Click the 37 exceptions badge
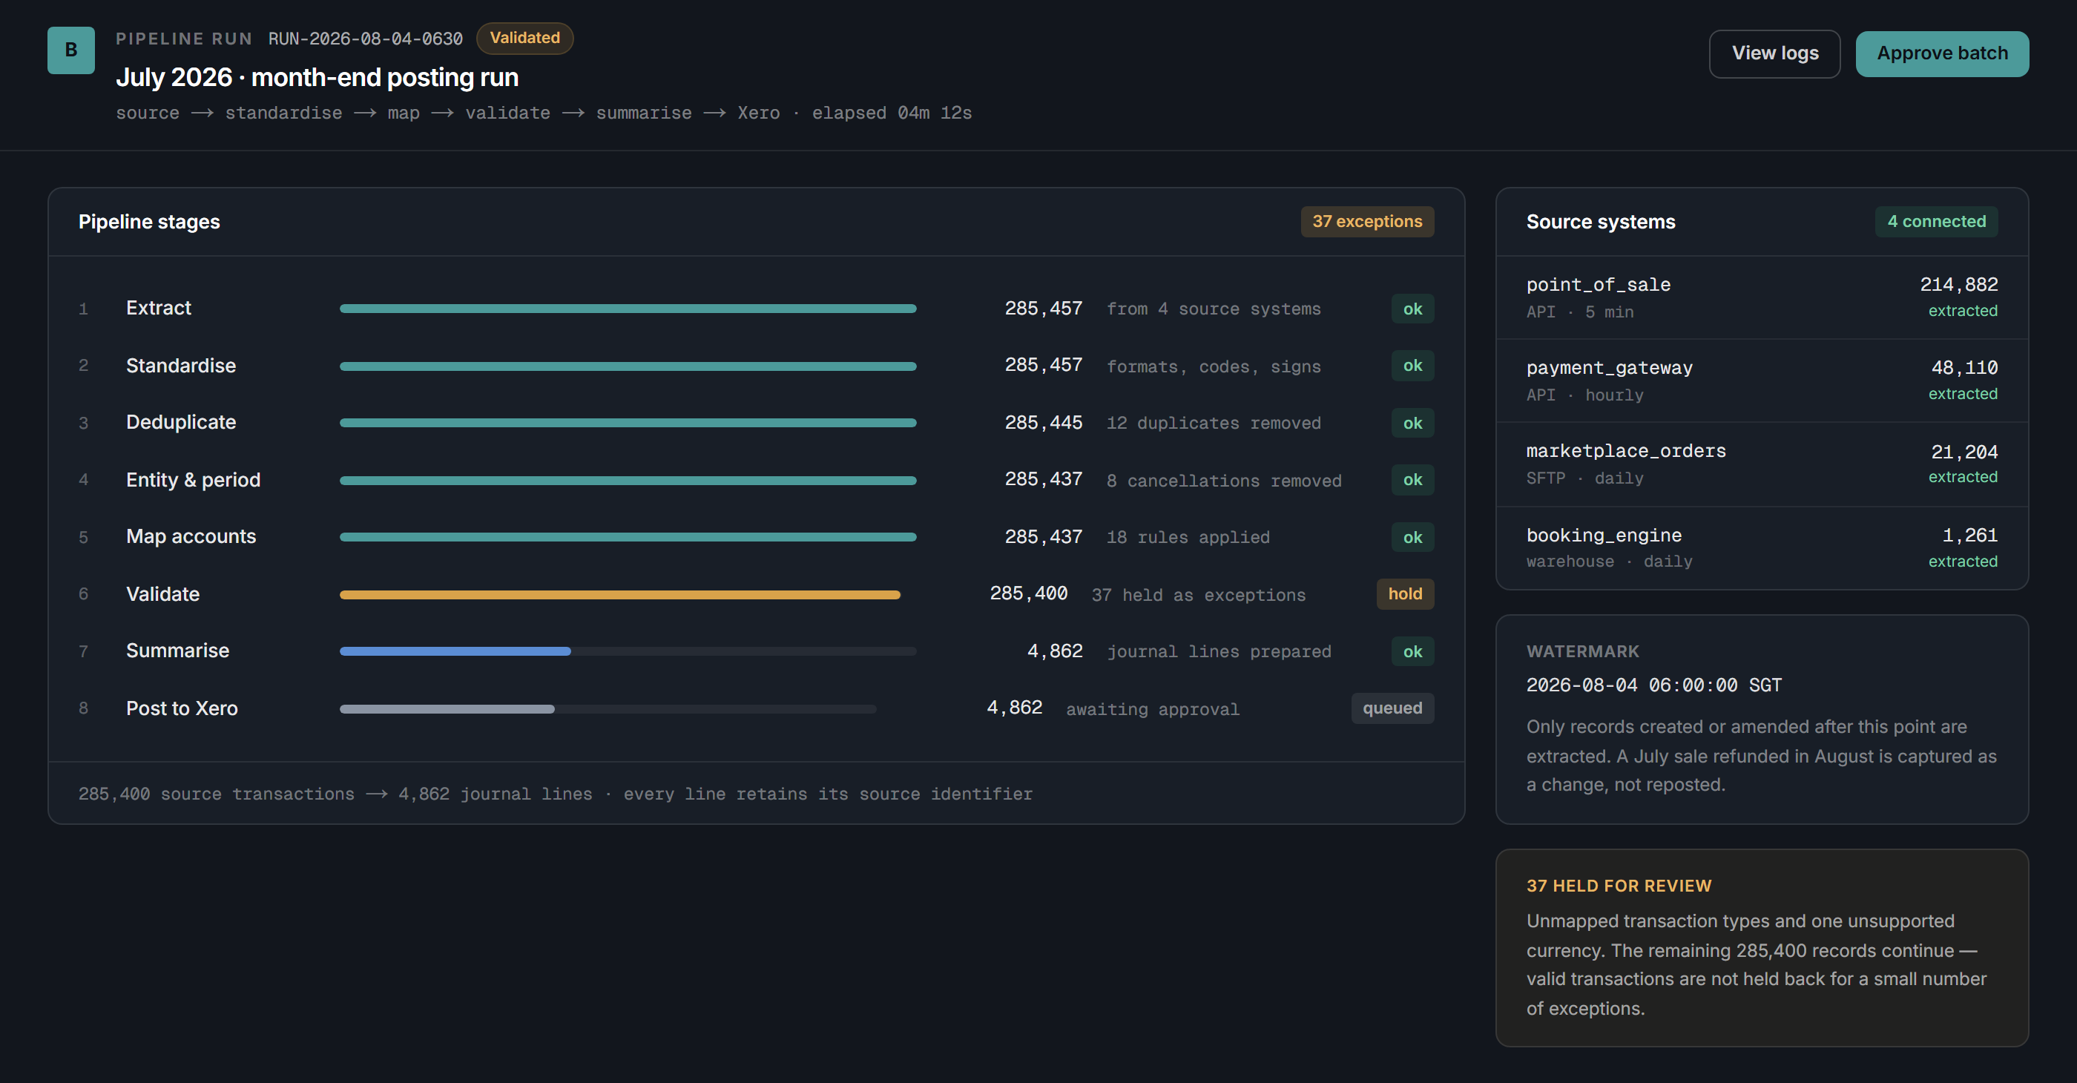Viewport: 2077px width, 1083px height. (x=1367, y=221)
